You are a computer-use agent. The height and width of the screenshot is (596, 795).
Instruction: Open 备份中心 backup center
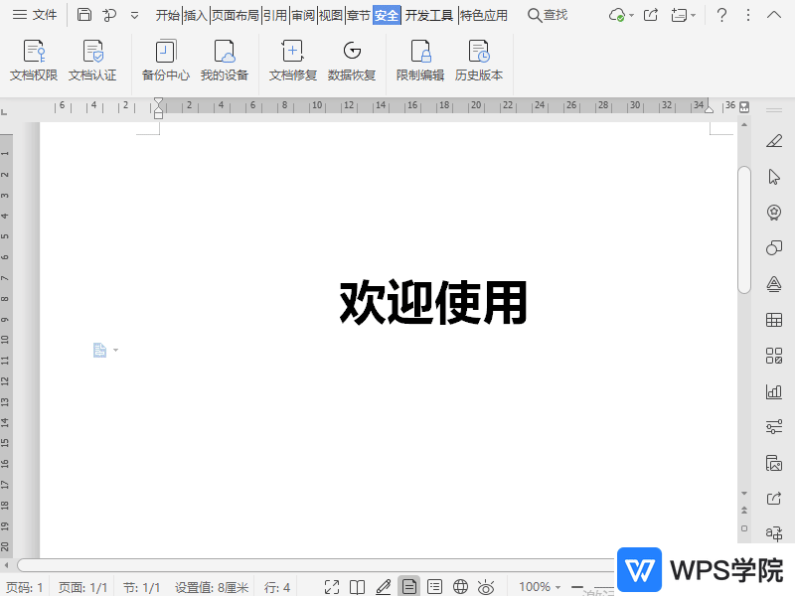coord(166,61)
